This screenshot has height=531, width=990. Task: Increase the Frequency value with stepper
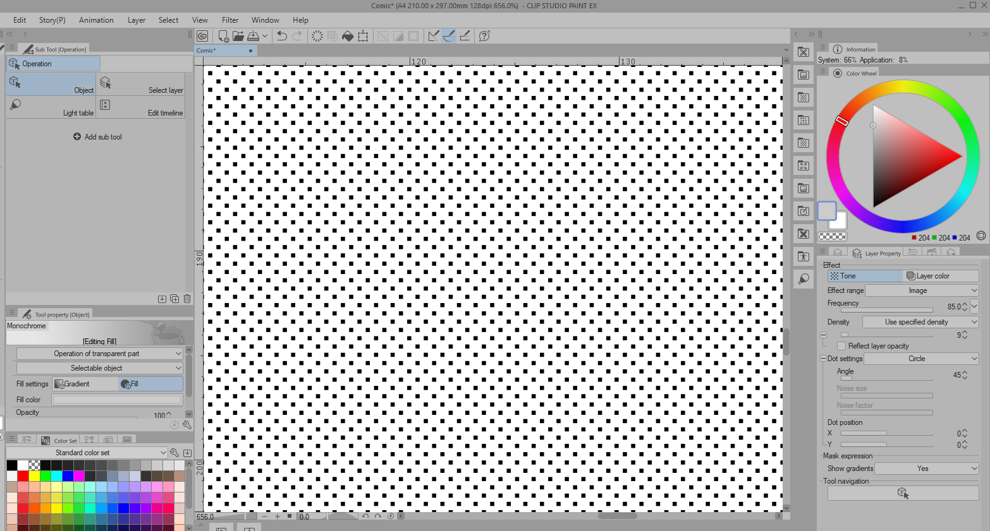(965, 304)
